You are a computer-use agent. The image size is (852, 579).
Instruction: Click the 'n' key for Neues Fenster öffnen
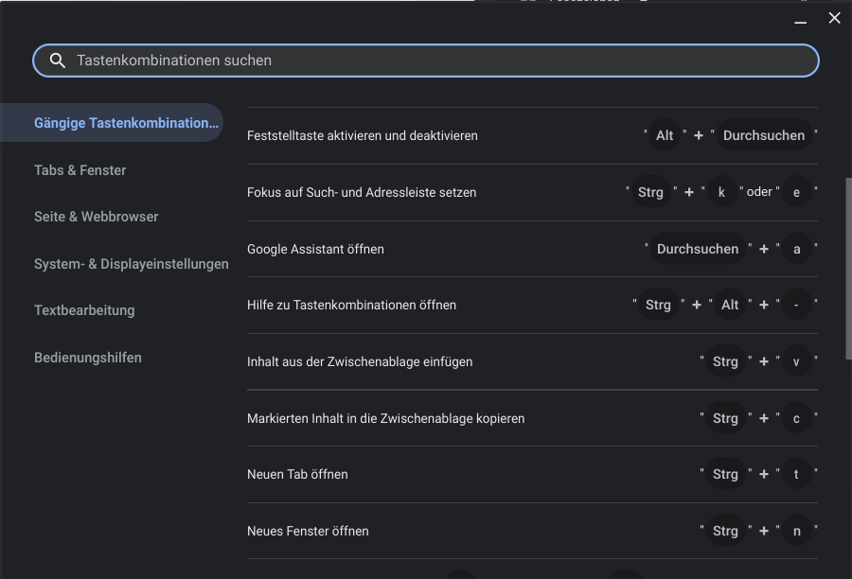coord(797,531)
